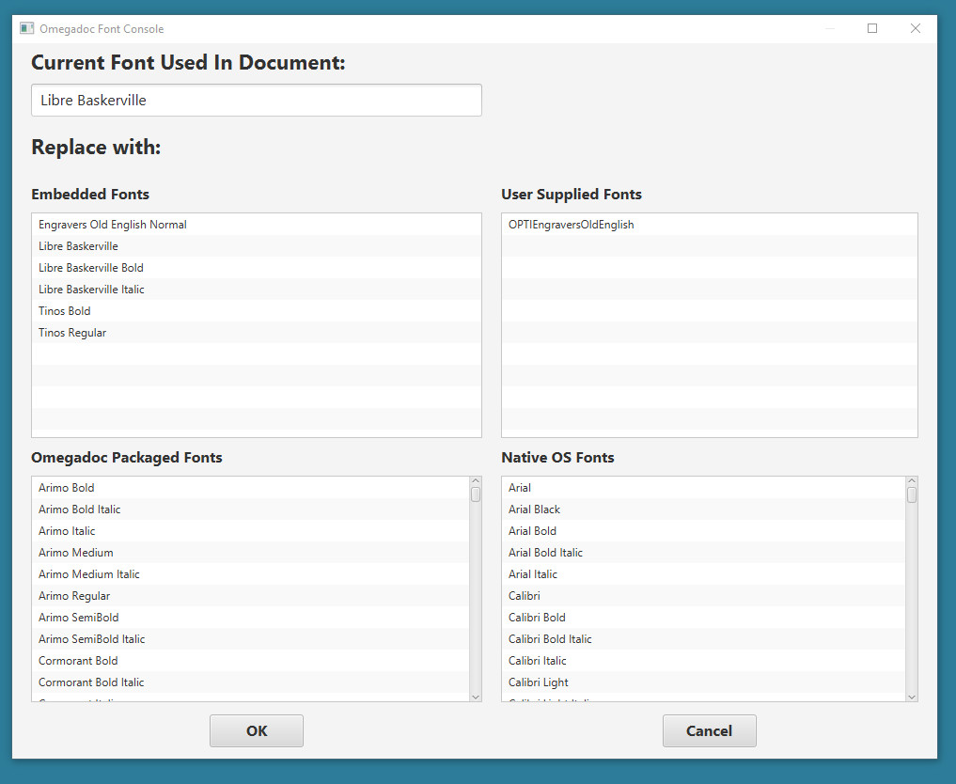Choose Arimo Medium packaged font
This screenshot has height=784, width=956.
click(x=251, y=553)
